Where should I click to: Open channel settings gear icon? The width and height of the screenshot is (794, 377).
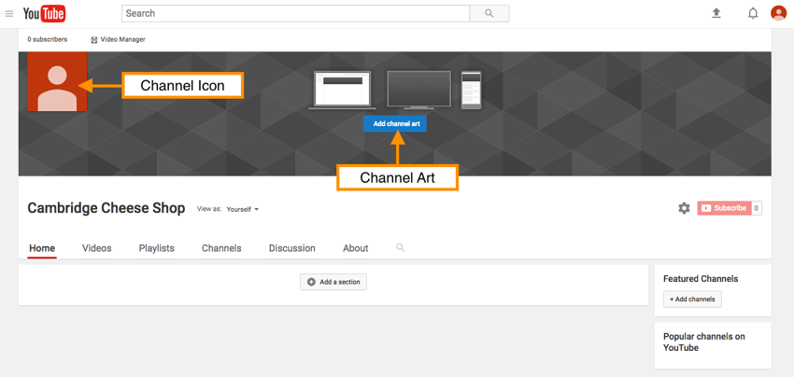point(684,208)
